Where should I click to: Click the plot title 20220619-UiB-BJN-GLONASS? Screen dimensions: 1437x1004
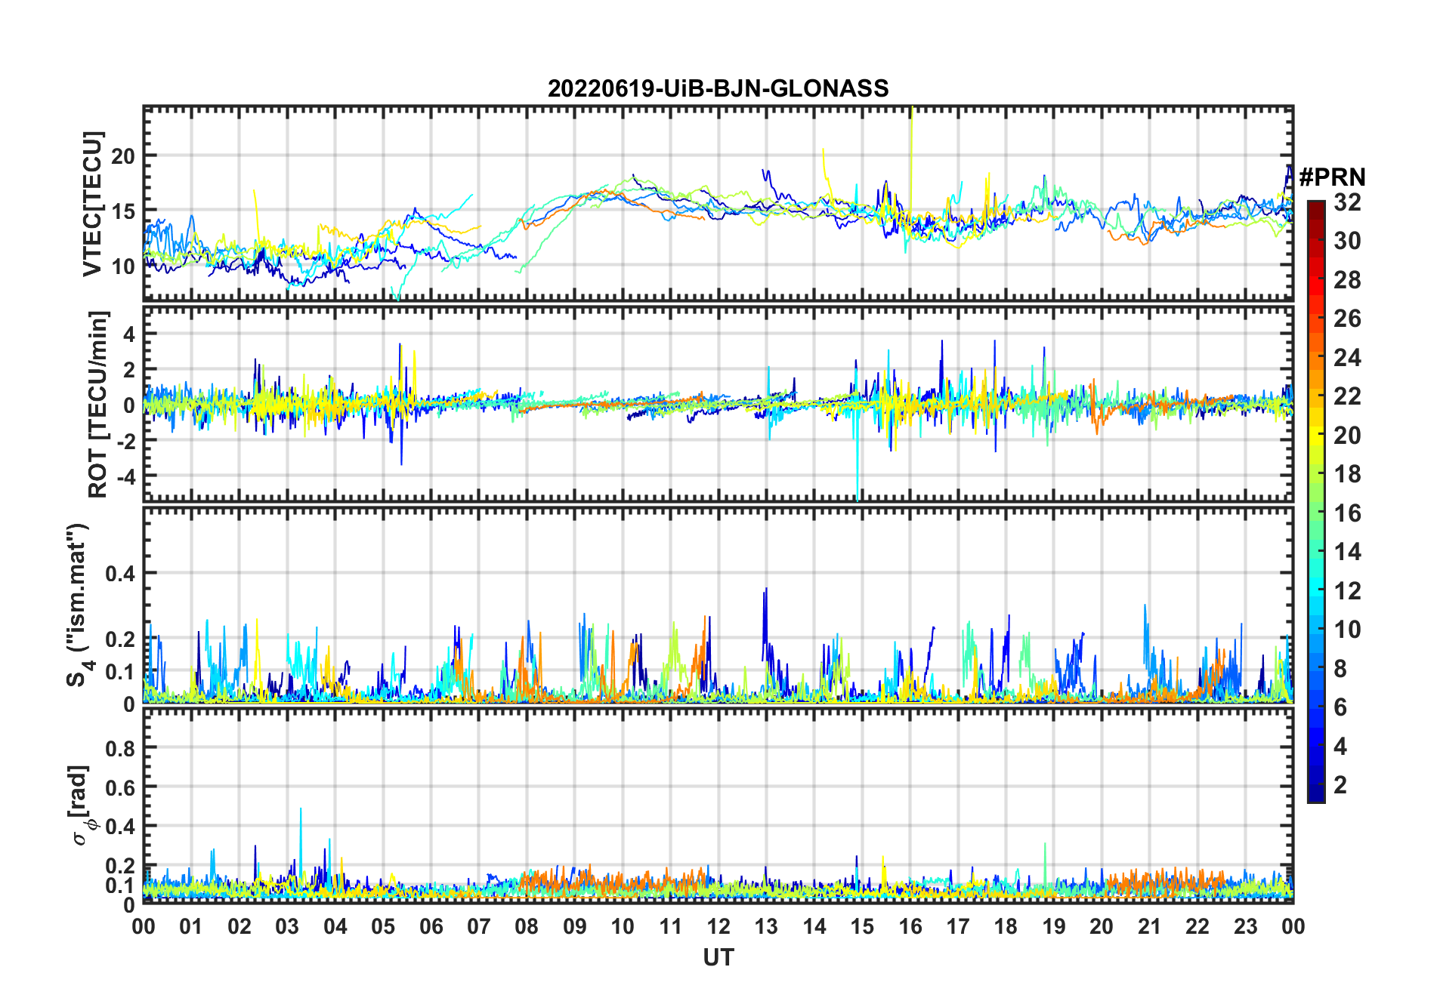tap(718, 89)
